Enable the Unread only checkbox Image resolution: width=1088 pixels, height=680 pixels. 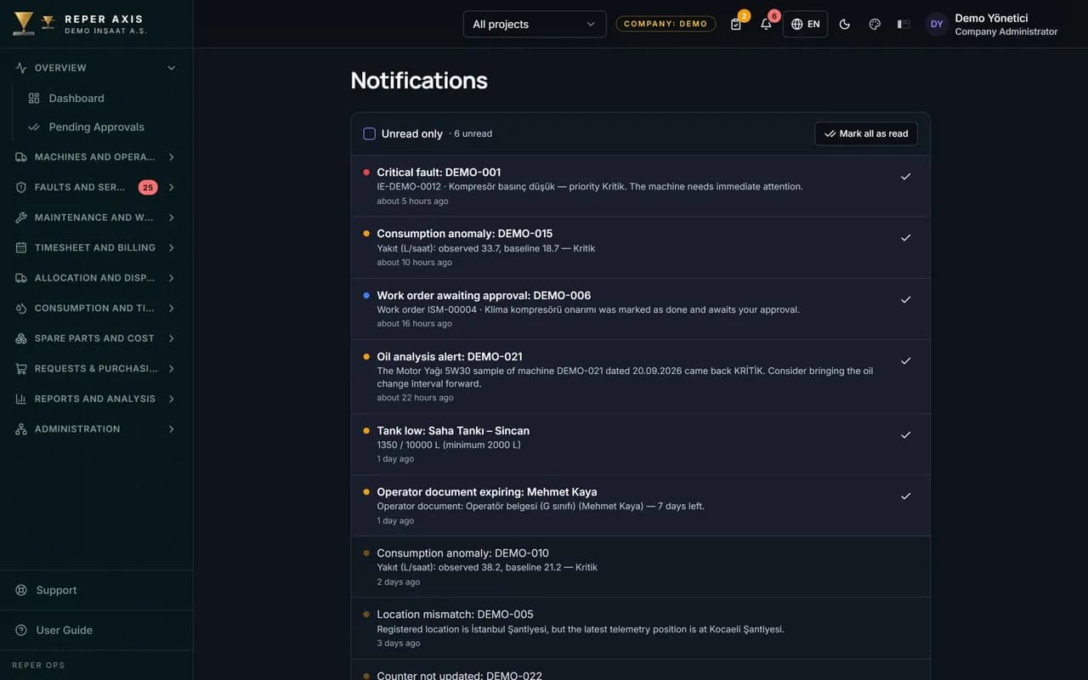[x=369, y=133]
